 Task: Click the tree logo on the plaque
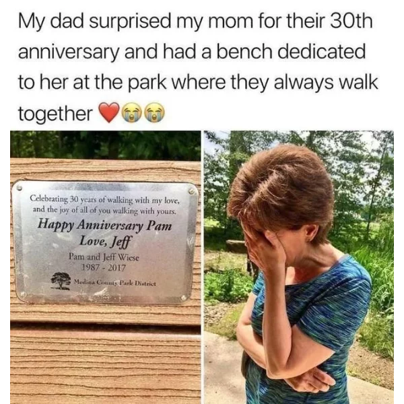click(61, 281)
